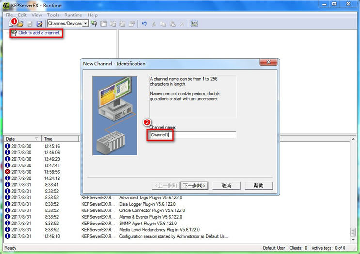
Task: Click the New Tag toolbar icon
Action: coord(123,24)
